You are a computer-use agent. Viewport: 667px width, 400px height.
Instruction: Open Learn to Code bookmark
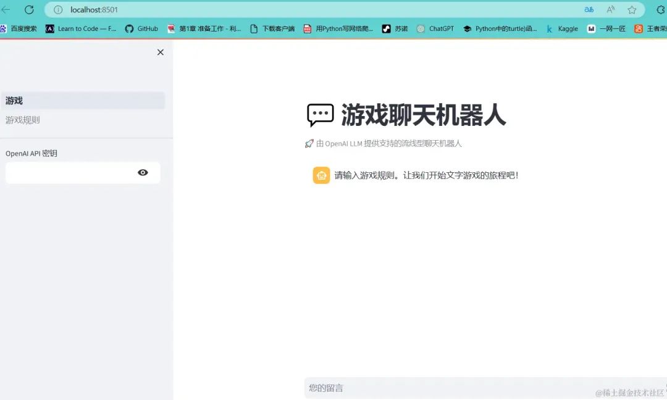pyautogui.click(x=81, y=28)
